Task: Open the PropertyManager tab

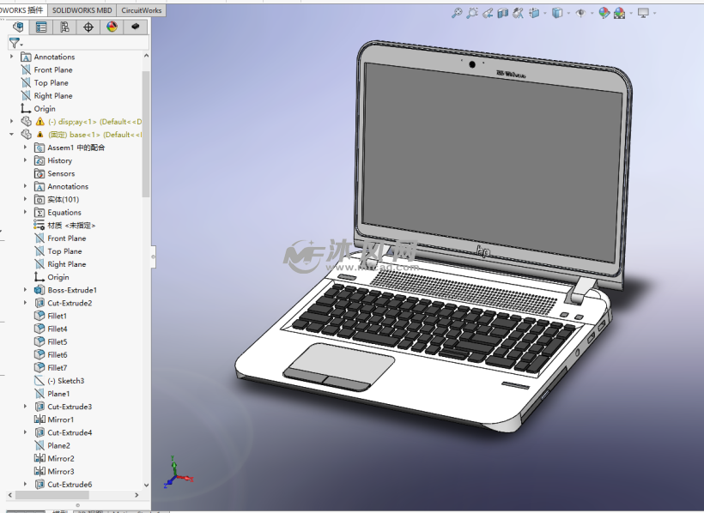Action: point(41,27)
